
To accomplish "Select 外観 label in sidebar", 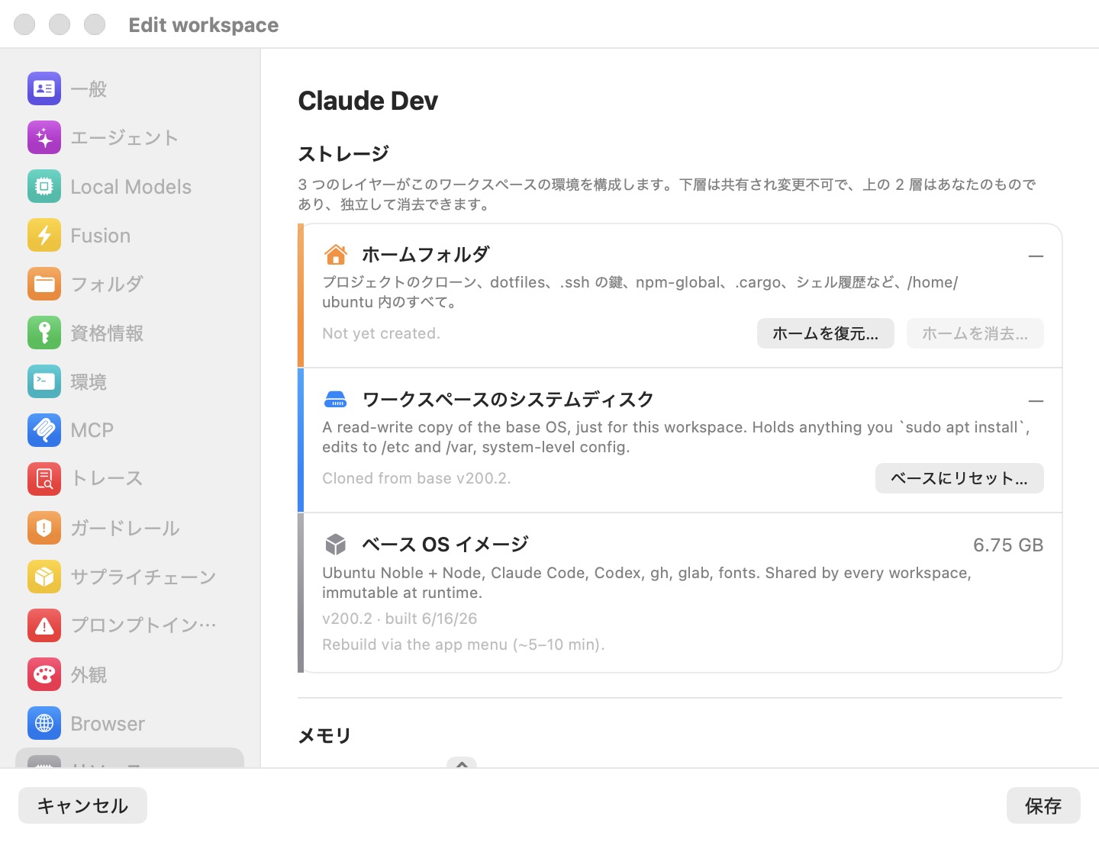I will pyautogui.click(x=89, y=674).
